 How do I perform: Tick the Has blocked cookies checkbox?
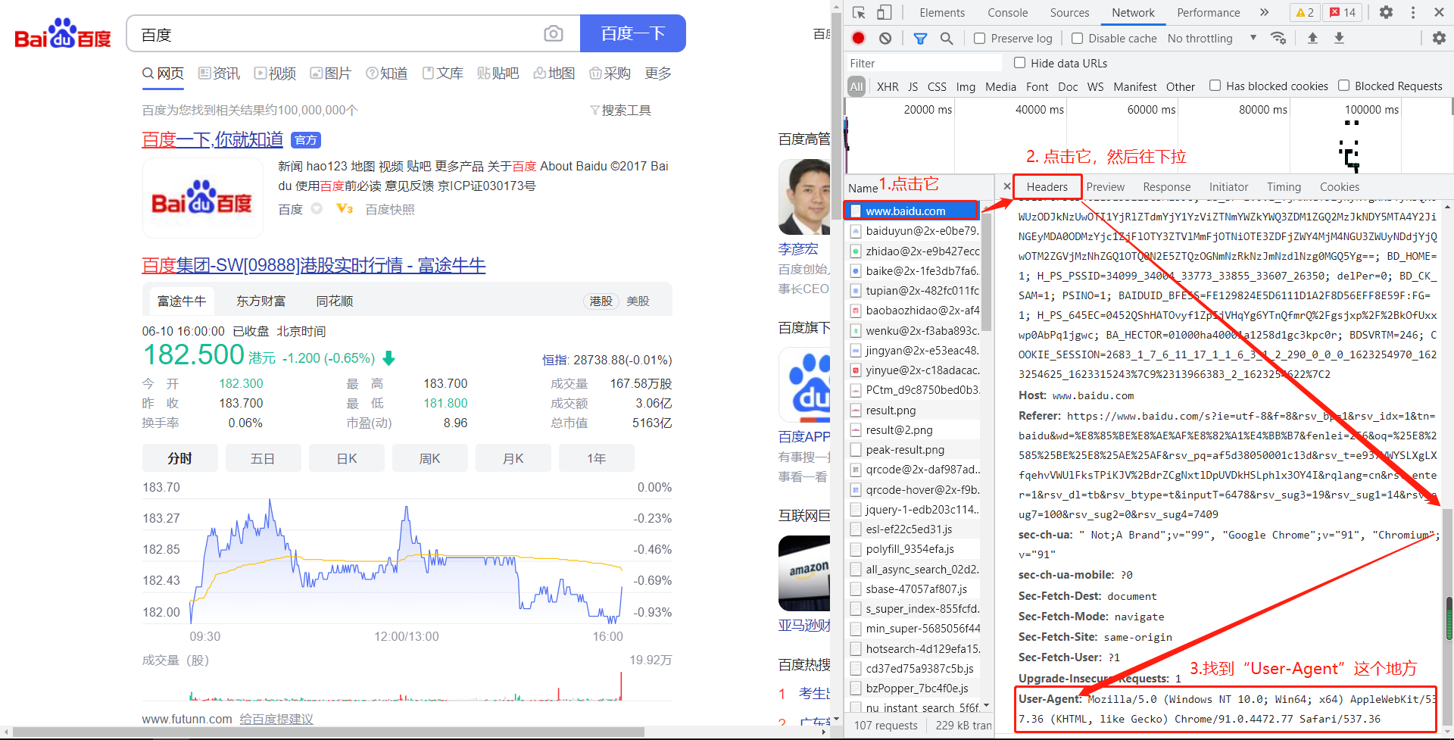pyautogui.click(x=1215, y=86)
